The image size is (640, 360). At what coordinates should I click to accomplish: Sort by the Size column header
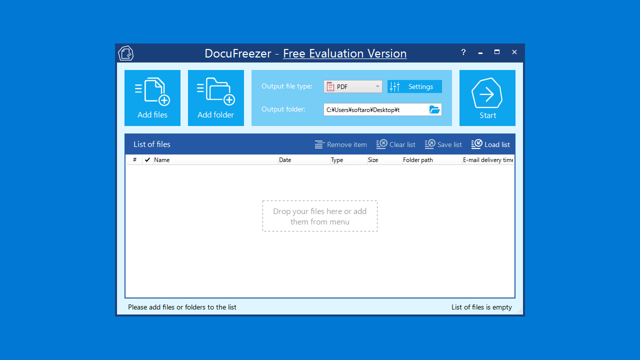coord(384,160)
